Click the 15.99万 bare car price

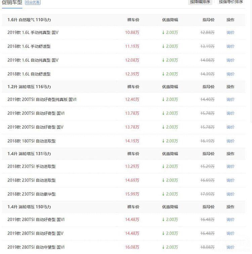(x=132, y=194)
